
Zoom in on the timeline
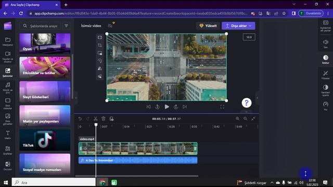coord(237,119)
